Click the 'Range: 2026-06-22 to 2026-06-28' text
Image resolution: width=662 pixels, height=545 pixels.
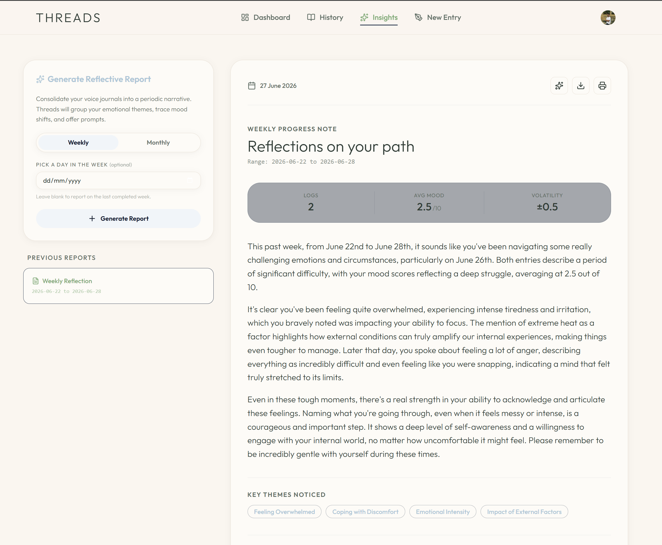pos(301,162)
